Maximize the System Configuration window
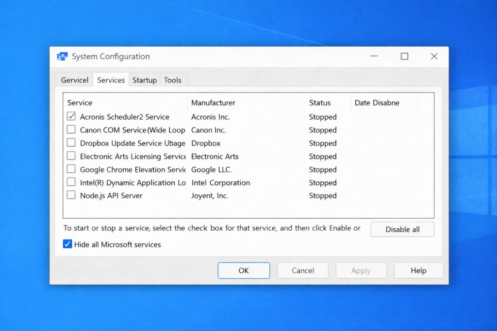The height and width of the screenshot is (331, 497). click(404, 56)
